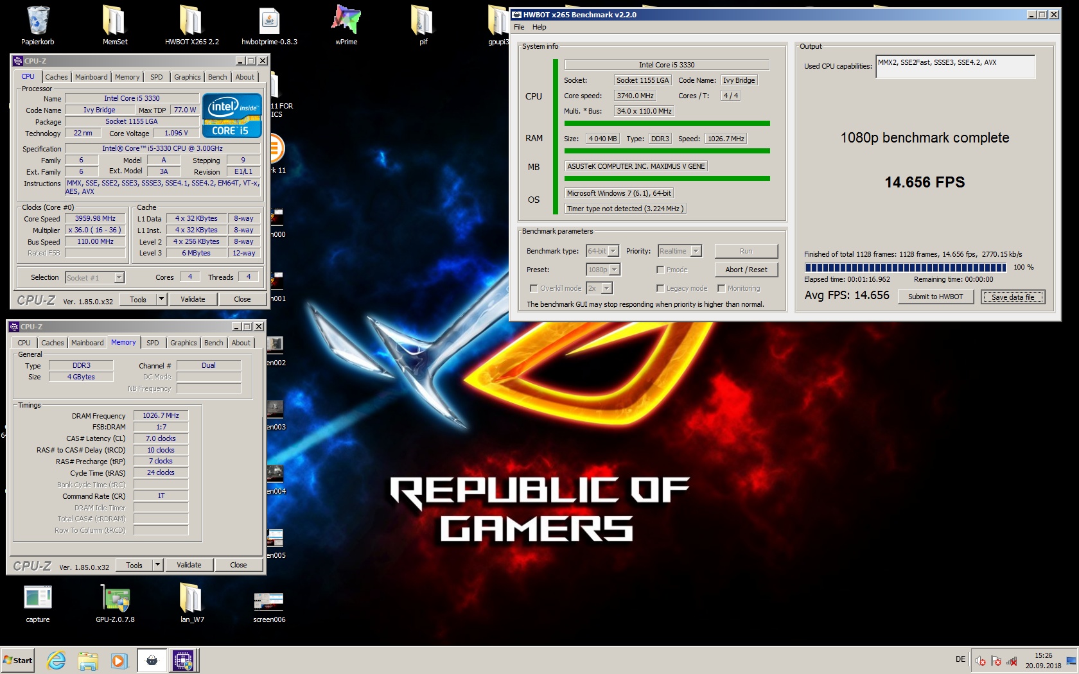Open the MemSet folder on desktop
The image size is (1079, 674).
(115, 26)
